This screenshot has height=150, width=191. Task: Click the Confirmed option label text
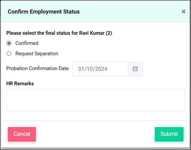27,43
